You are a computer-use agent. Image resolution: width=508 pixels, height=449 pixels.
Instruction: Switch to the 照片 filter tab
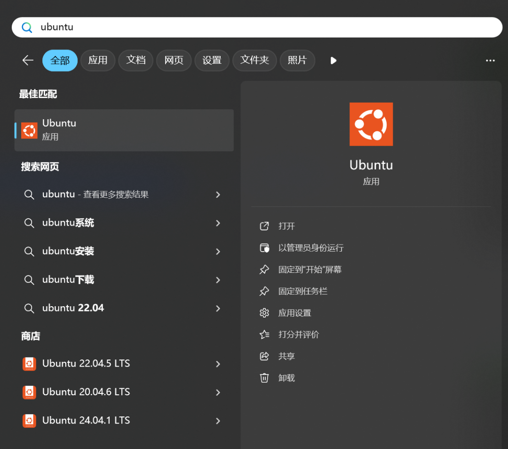pyautogui.click(x=297, y=60)
